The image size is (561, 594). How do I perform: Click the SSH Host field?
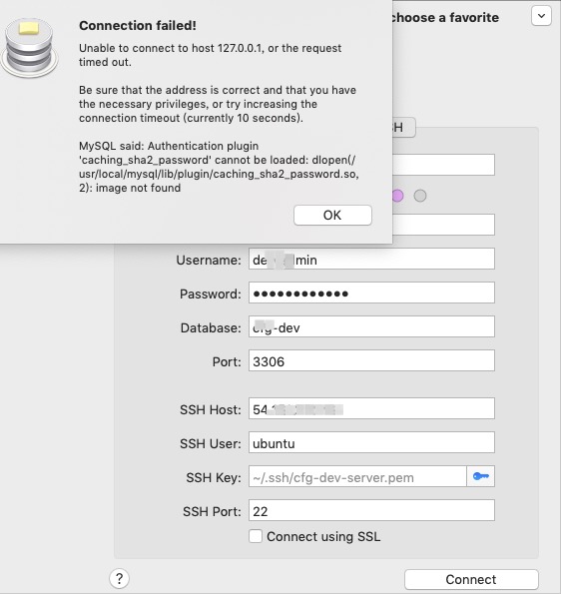371,408
